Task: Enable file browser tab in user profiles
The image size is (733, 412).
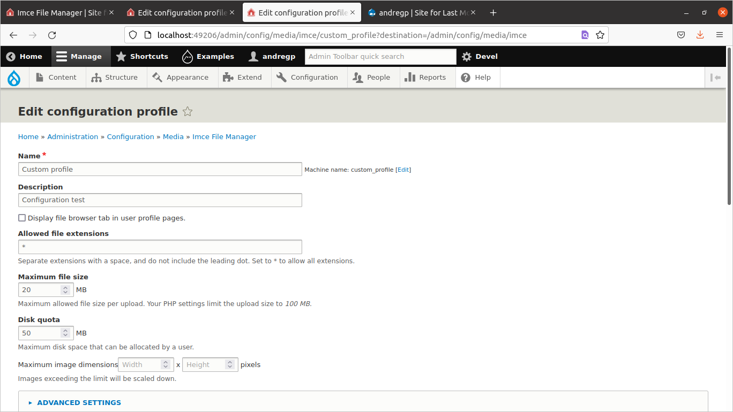Action: tap(22, 218)
